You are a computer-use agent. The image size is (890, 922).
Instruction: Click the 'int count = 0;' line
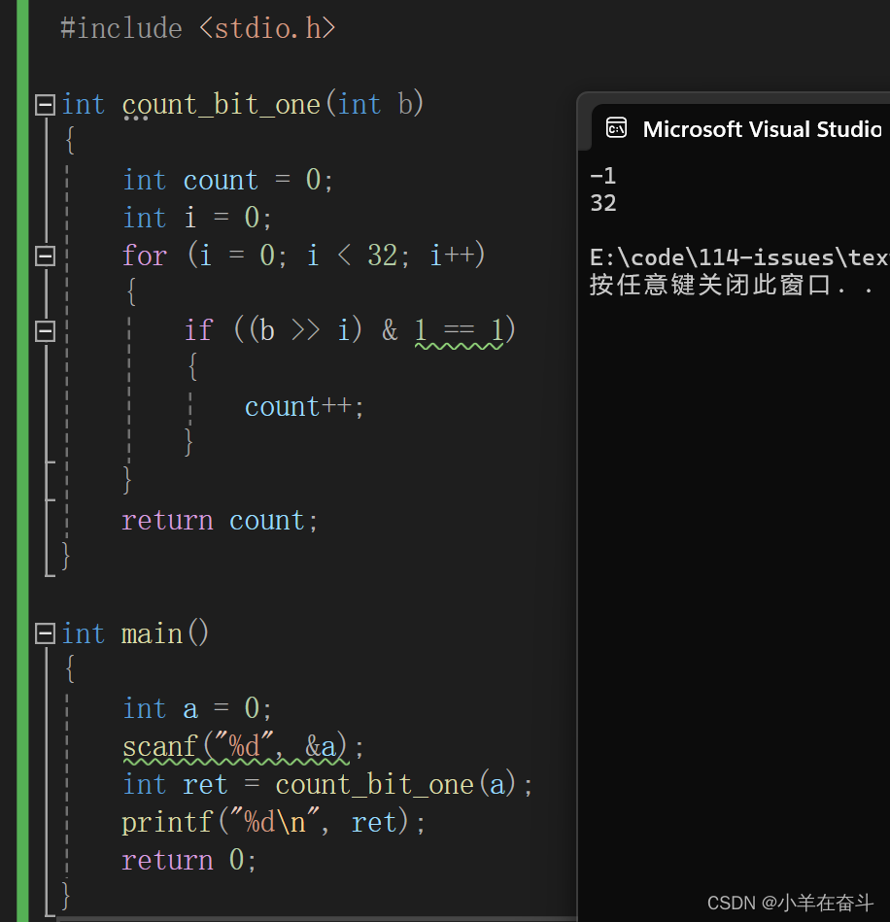tap(228, 180)
